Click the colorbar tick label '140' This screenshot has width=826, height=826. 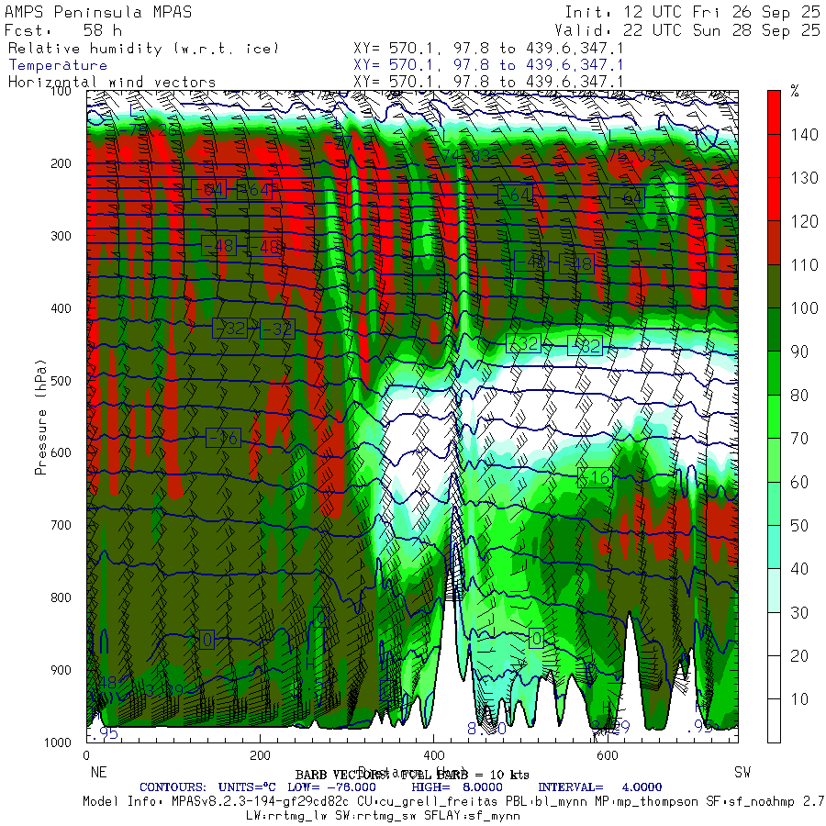coord(804,135)
